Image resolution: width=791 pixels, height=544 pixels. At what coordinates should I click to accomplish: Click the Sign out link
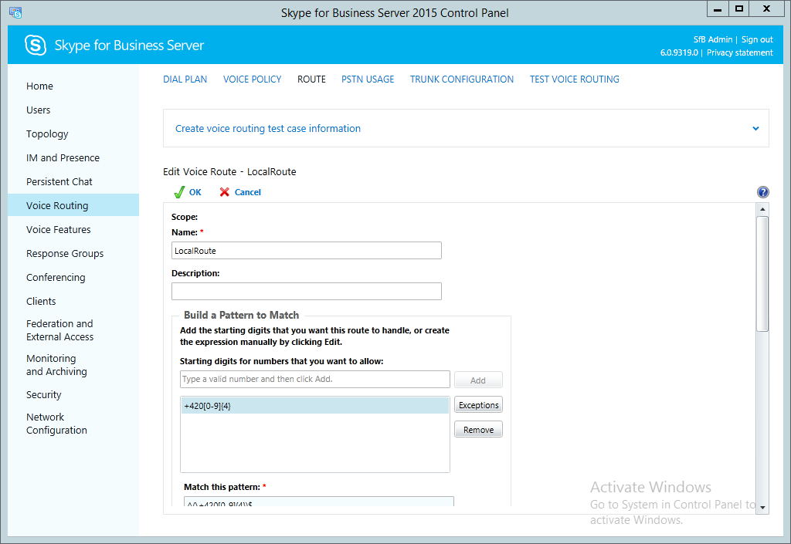(x=757, y=39)
